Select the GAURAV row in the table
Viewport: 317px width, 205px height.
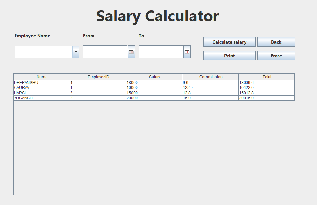[x=42, y=87]
